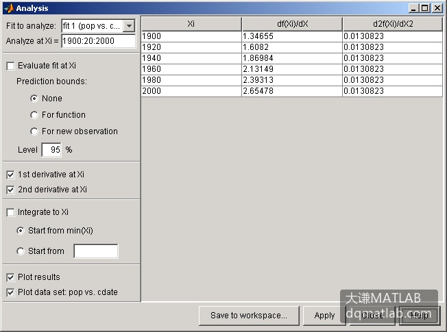The width and height of the screenshot is (447, 332).
Task: Select the 1960 cell in Xi column
Action: 191,69
